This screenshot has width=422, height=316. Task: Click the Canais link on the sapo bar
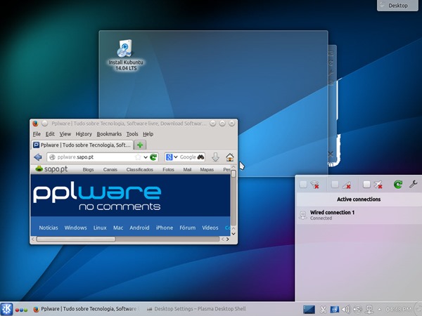[x=110, y=170]
